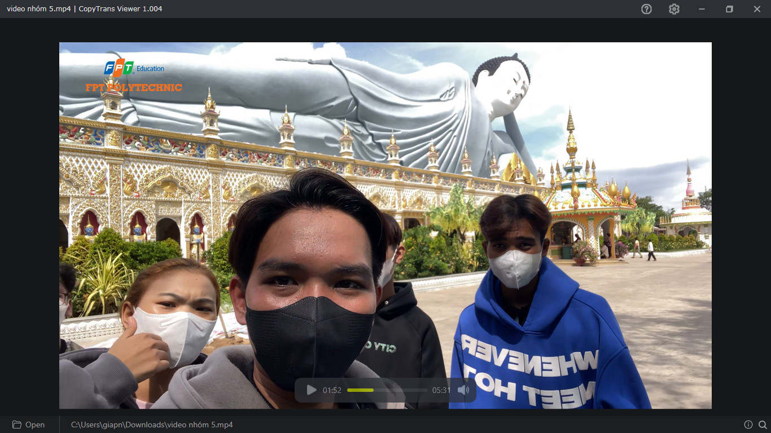Viewport: 771px width, 433px height.
Task: Click the magnifier icon in the status bar
Action: pos(763,425)
